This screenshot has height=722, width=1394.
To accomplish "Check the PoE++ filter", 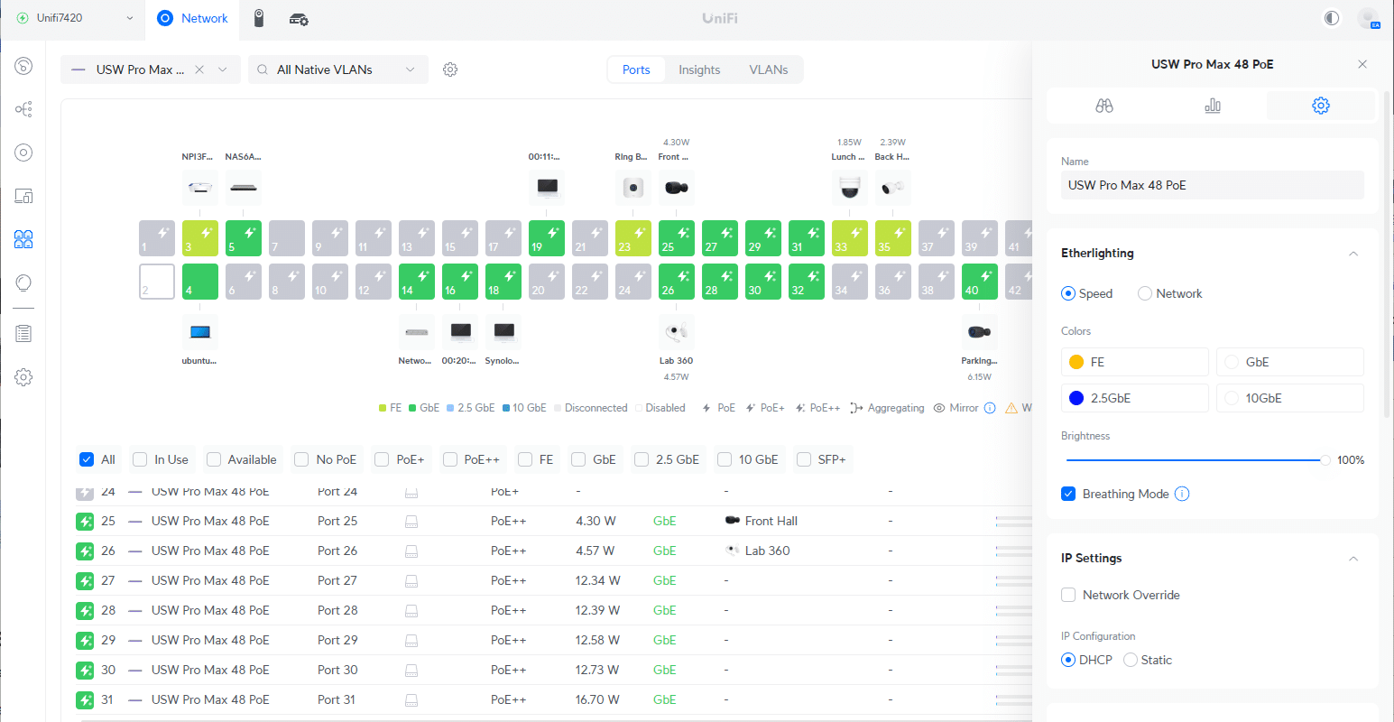I will tap(449, 459).
